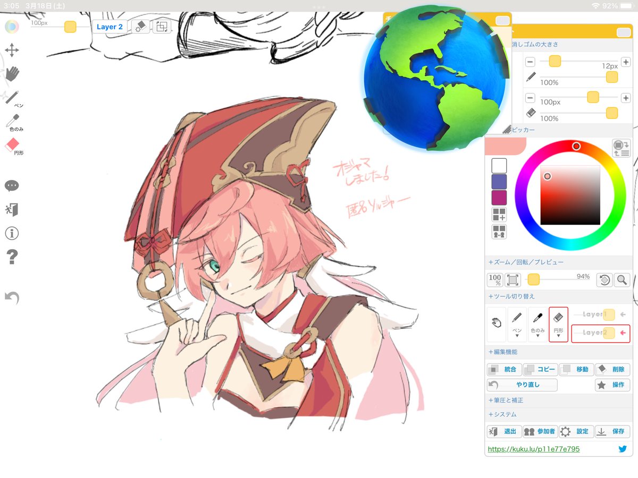The image size is (638, 478).
Task: Share via the Twitter bird icon
Action: pyautogui.click(x=623, y=449)
